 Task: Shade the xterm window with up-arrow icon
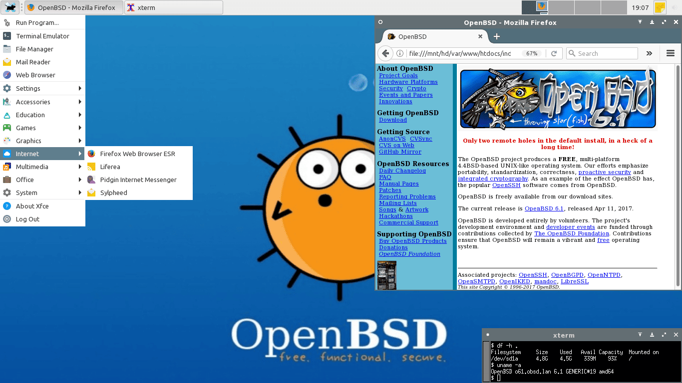[640, 335]
